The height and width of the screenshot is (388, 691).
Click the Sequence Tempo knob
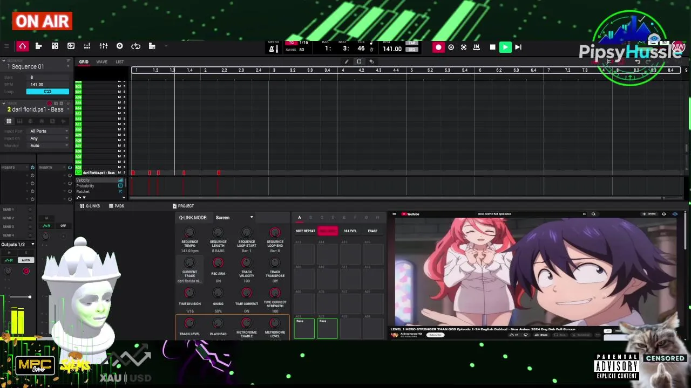click(189, 233)
